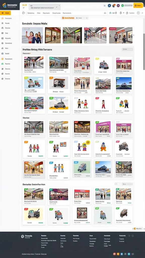Open the dropdown in the bottom section header
Screen dimensions: 145x258
tap(127, 184)
